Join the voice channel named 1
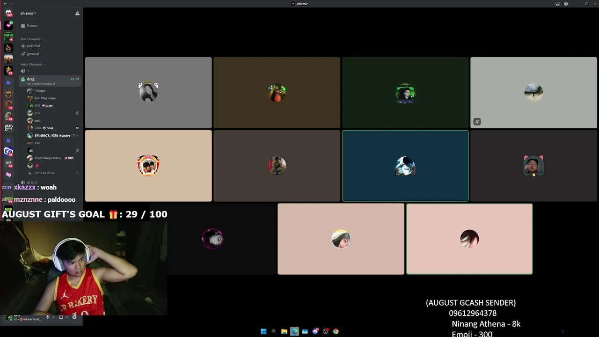599x337 pixels. (50, 71)
